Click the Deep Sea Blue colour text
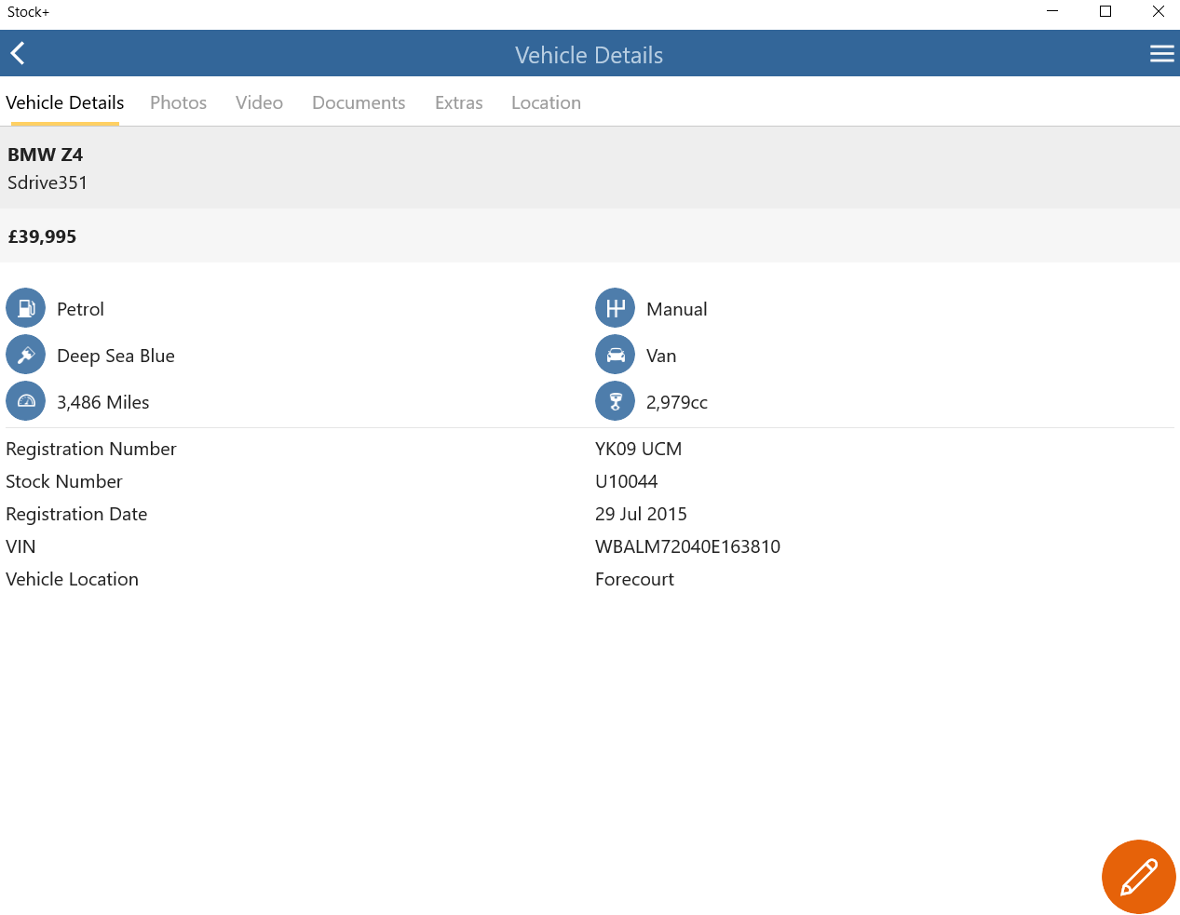This screenshot has width=1180, height=915. 115,356
